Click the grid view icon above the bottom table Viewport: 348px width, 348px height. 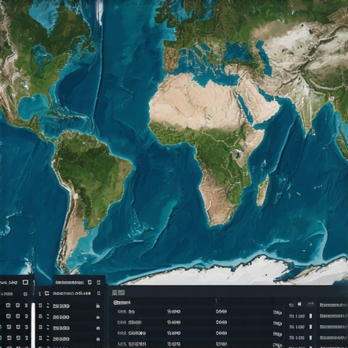point(115,293)
